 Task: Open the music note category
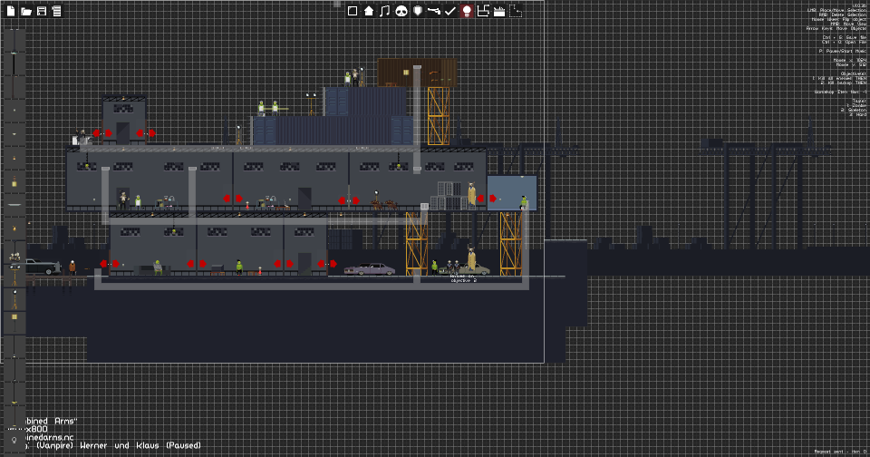click(x=384, y=11)
